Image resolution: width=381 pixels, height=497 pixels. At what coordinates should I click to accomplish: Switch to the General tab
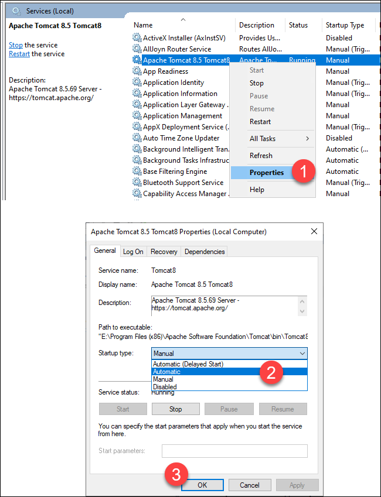105,251
